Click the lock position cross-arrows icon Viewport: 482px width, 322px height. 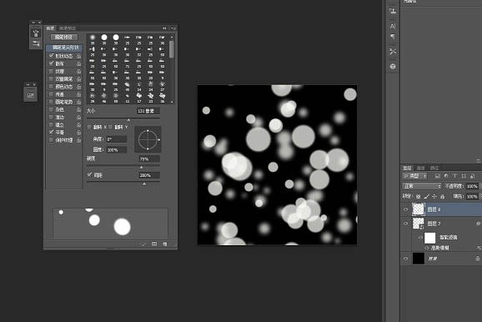[x=434, y=196]
